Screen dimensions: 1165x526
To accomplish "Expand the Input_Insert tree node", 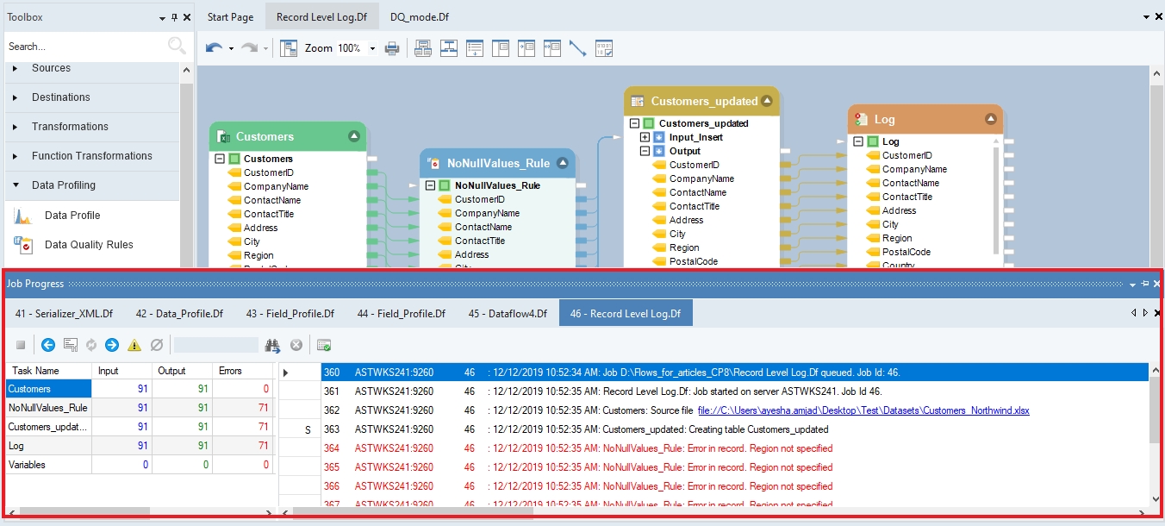I will (645, 137).
